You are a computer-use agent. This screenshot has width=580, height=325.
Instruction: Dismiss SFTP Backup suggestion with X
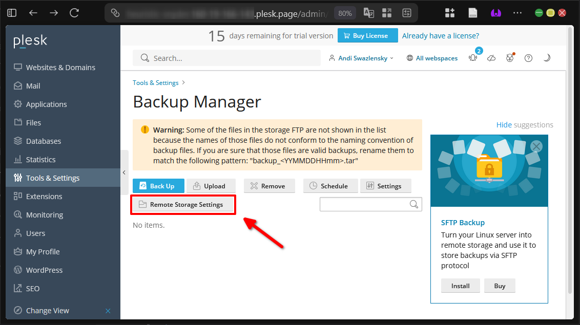click(x=536, y=146)
